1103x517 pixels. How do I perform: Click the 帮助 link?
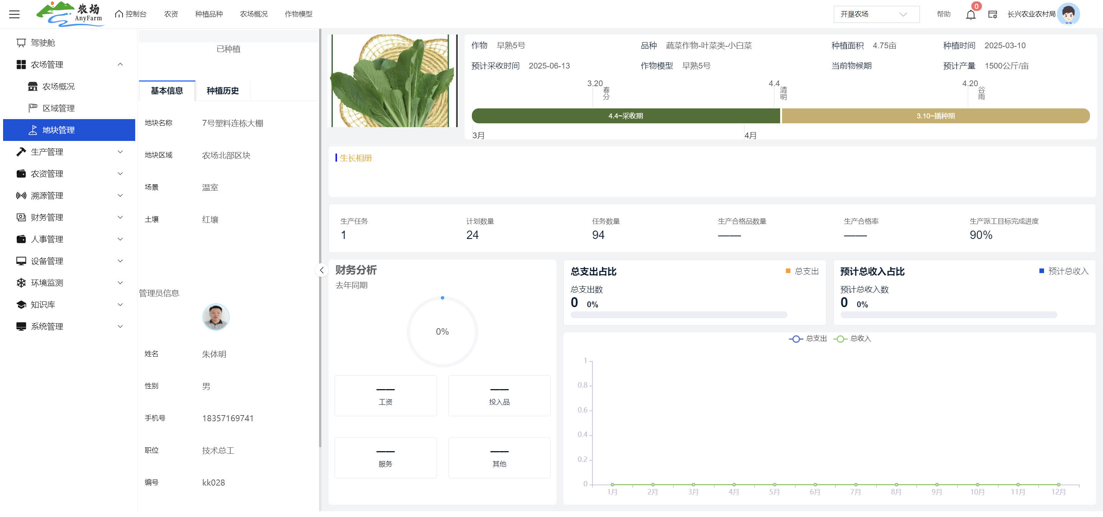943,14
